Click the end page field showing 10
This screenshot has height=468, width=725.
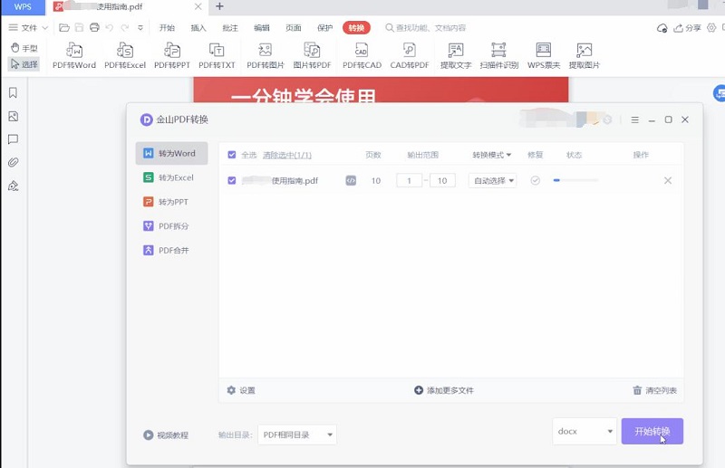click(442, 181)
